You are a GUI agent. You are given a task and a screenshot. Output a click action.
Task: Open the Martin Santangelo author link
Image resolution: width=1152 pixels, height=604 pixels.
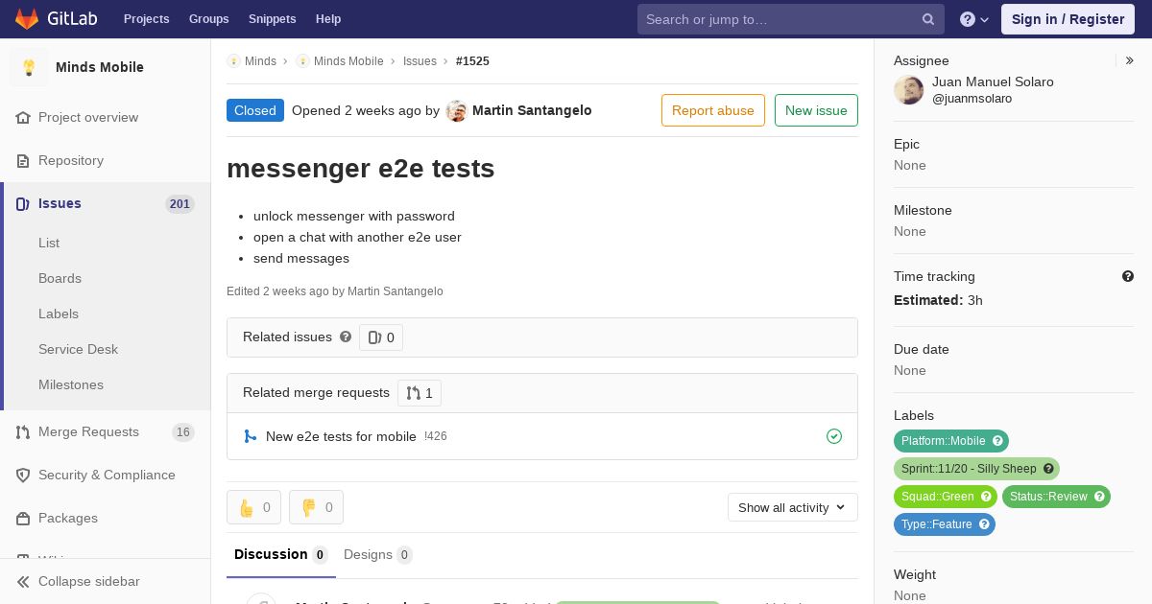532,110
